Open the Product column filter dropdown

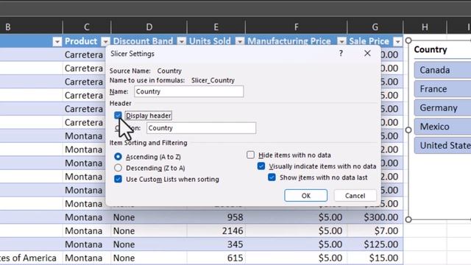click(x=105, y=41)
